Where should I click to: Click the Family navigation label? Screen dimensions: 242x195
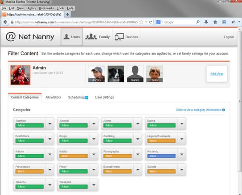click(104, 37)
